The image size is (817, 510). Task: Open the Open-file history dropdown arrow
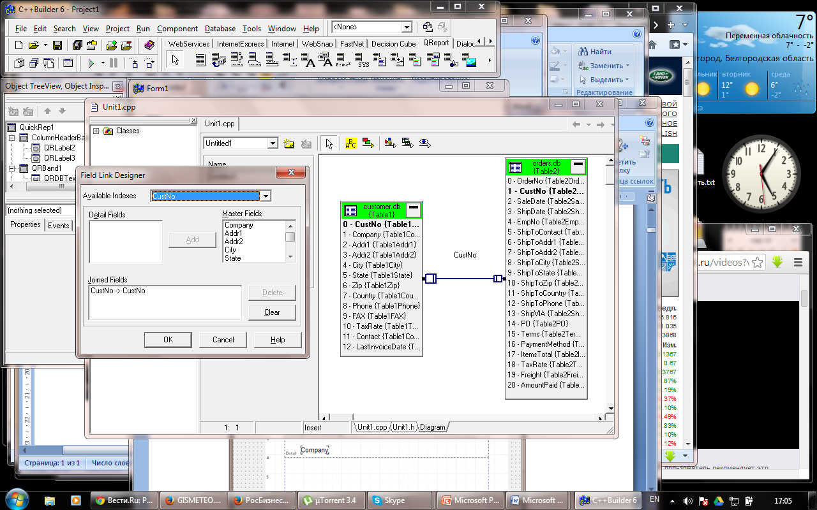pyautogui.click(x=45, y=45)
